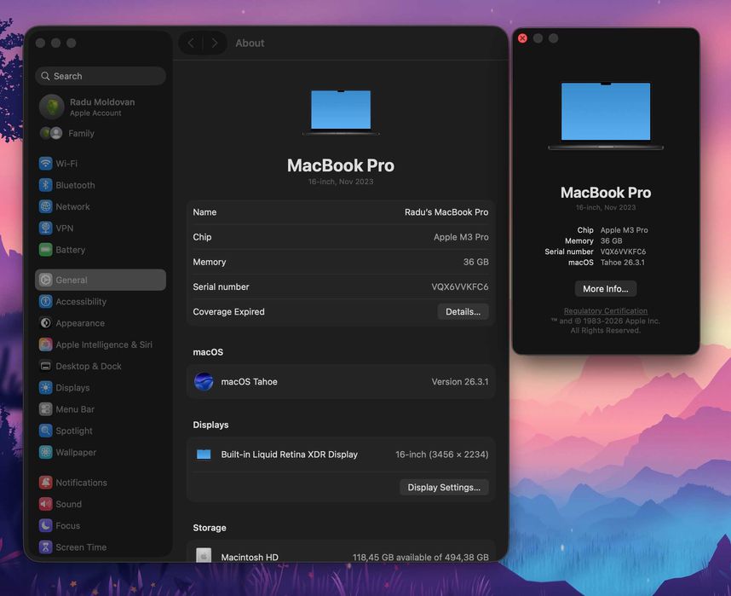Go forward with the right chevron
This screenshot has width=731, height=596.
(215, 43)
